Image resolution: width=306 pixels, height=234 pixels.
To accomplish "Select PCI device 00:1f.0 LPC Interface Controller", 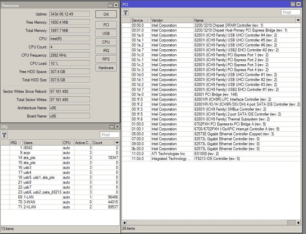I will (x=211, y=99).
